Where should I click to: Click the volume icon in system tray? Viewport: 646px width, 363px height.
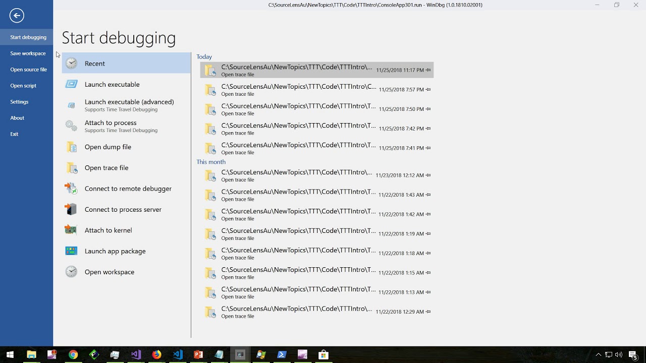click(x=619, y=354)
